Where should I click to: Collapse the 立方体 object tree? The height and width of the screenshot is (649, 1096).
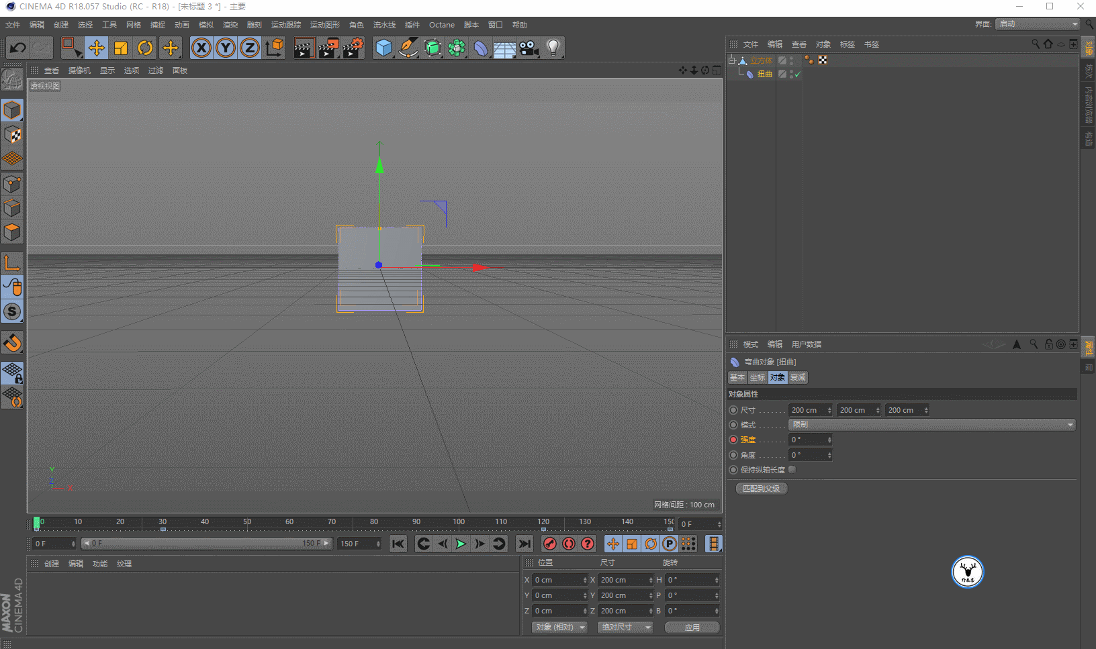tap(731, 60)
